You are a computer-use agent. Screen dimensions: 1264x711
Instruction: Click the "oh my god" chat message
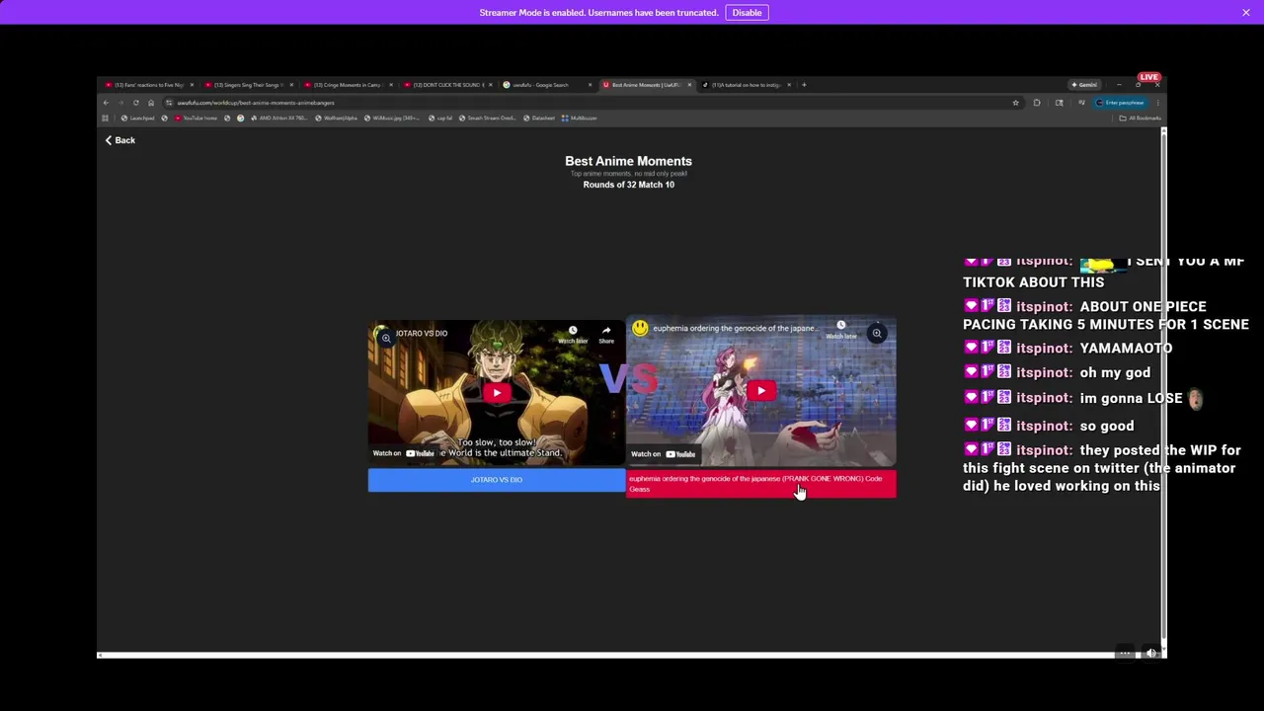[x=1115, y=373]
